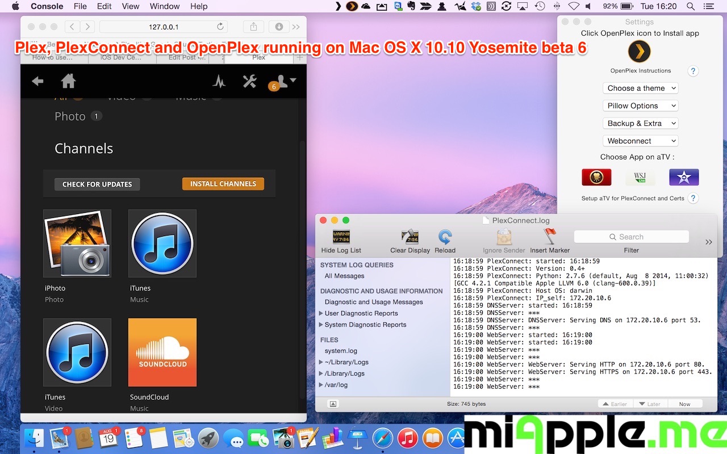This screenshot has height=454, width=727.
Task: Click the Install Channels button
Action: (223, 184)
